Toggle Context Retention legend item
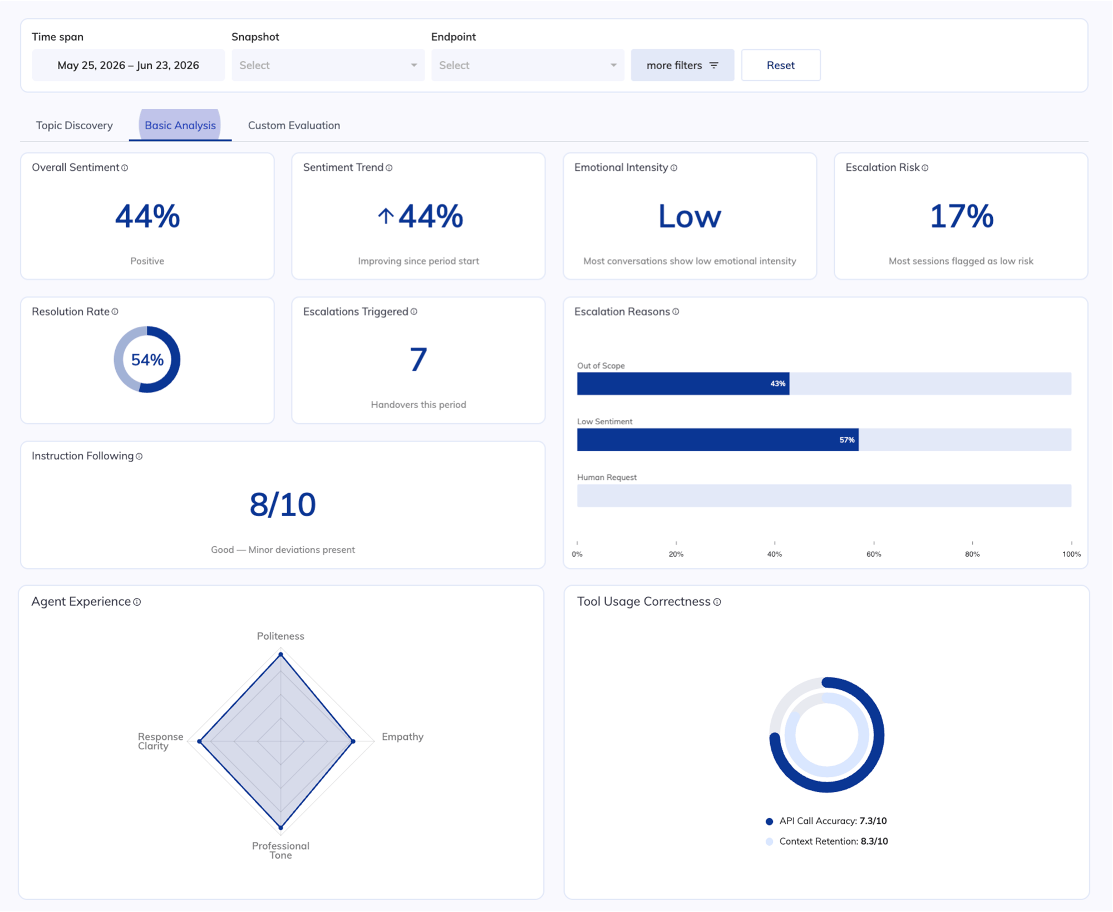This screenshot has height=912, width=1113. (827, 841)
